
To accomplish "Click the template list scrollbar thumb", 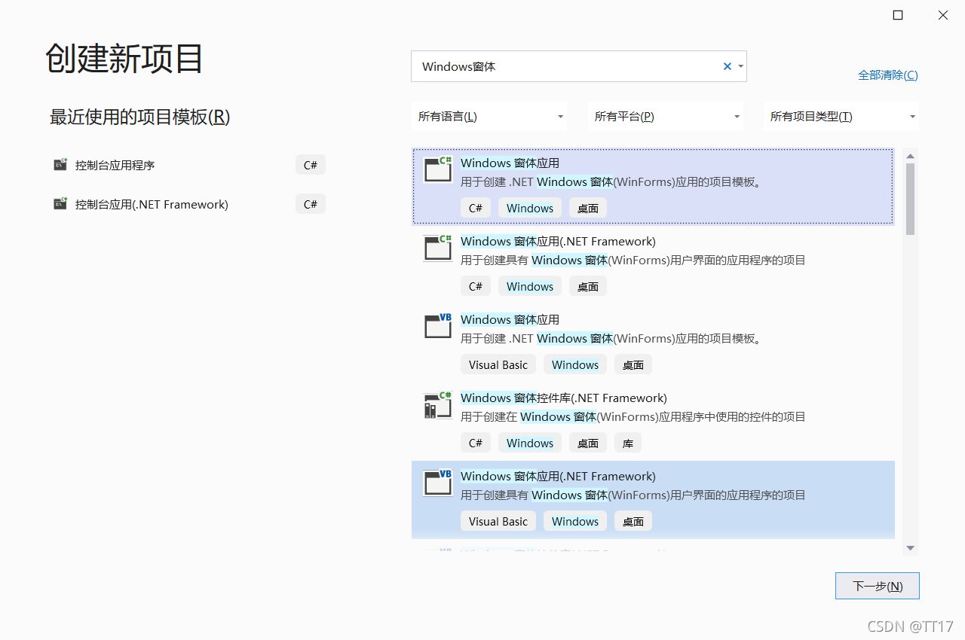I will click(911, 199).
